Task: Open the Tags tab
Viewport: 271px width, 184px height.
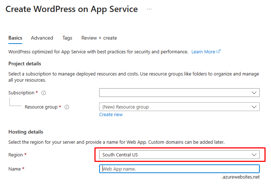Action: pos(67,38)
